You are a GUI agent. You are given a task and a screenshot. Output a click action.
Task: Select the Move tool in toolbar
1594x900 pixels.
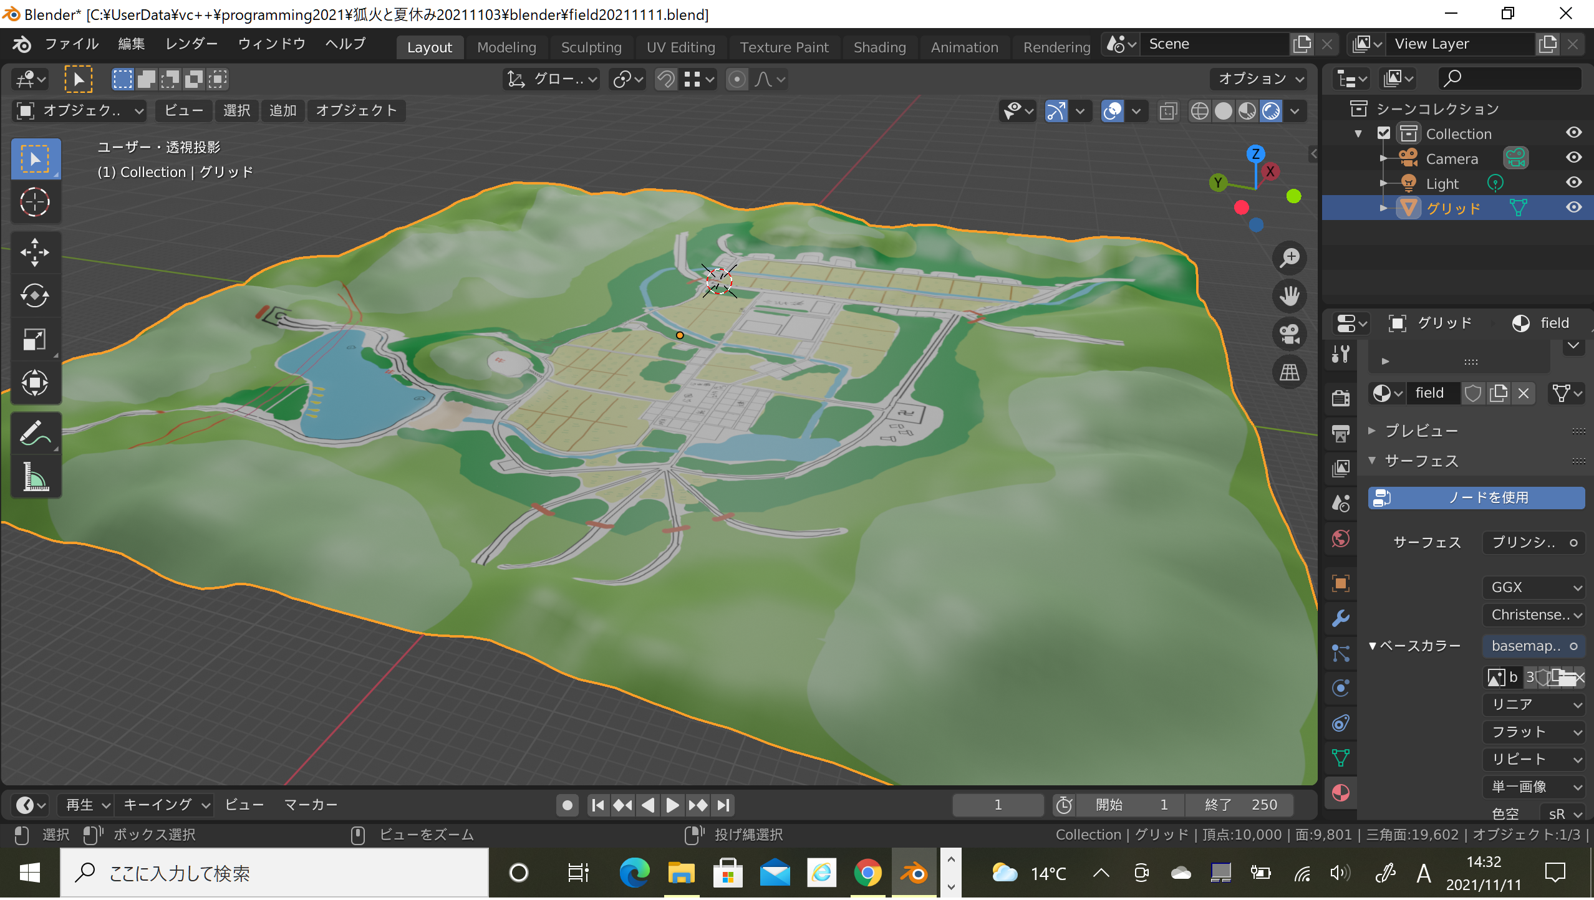point(35,252)
